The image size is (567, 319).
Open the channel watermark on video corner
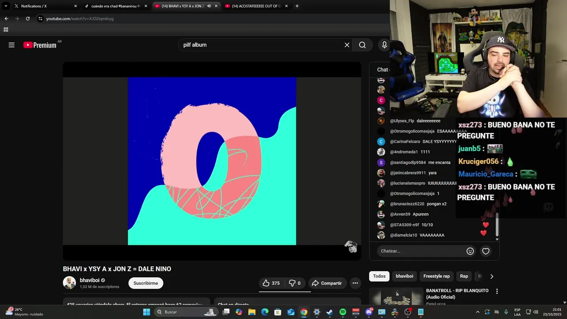[351, 246]
